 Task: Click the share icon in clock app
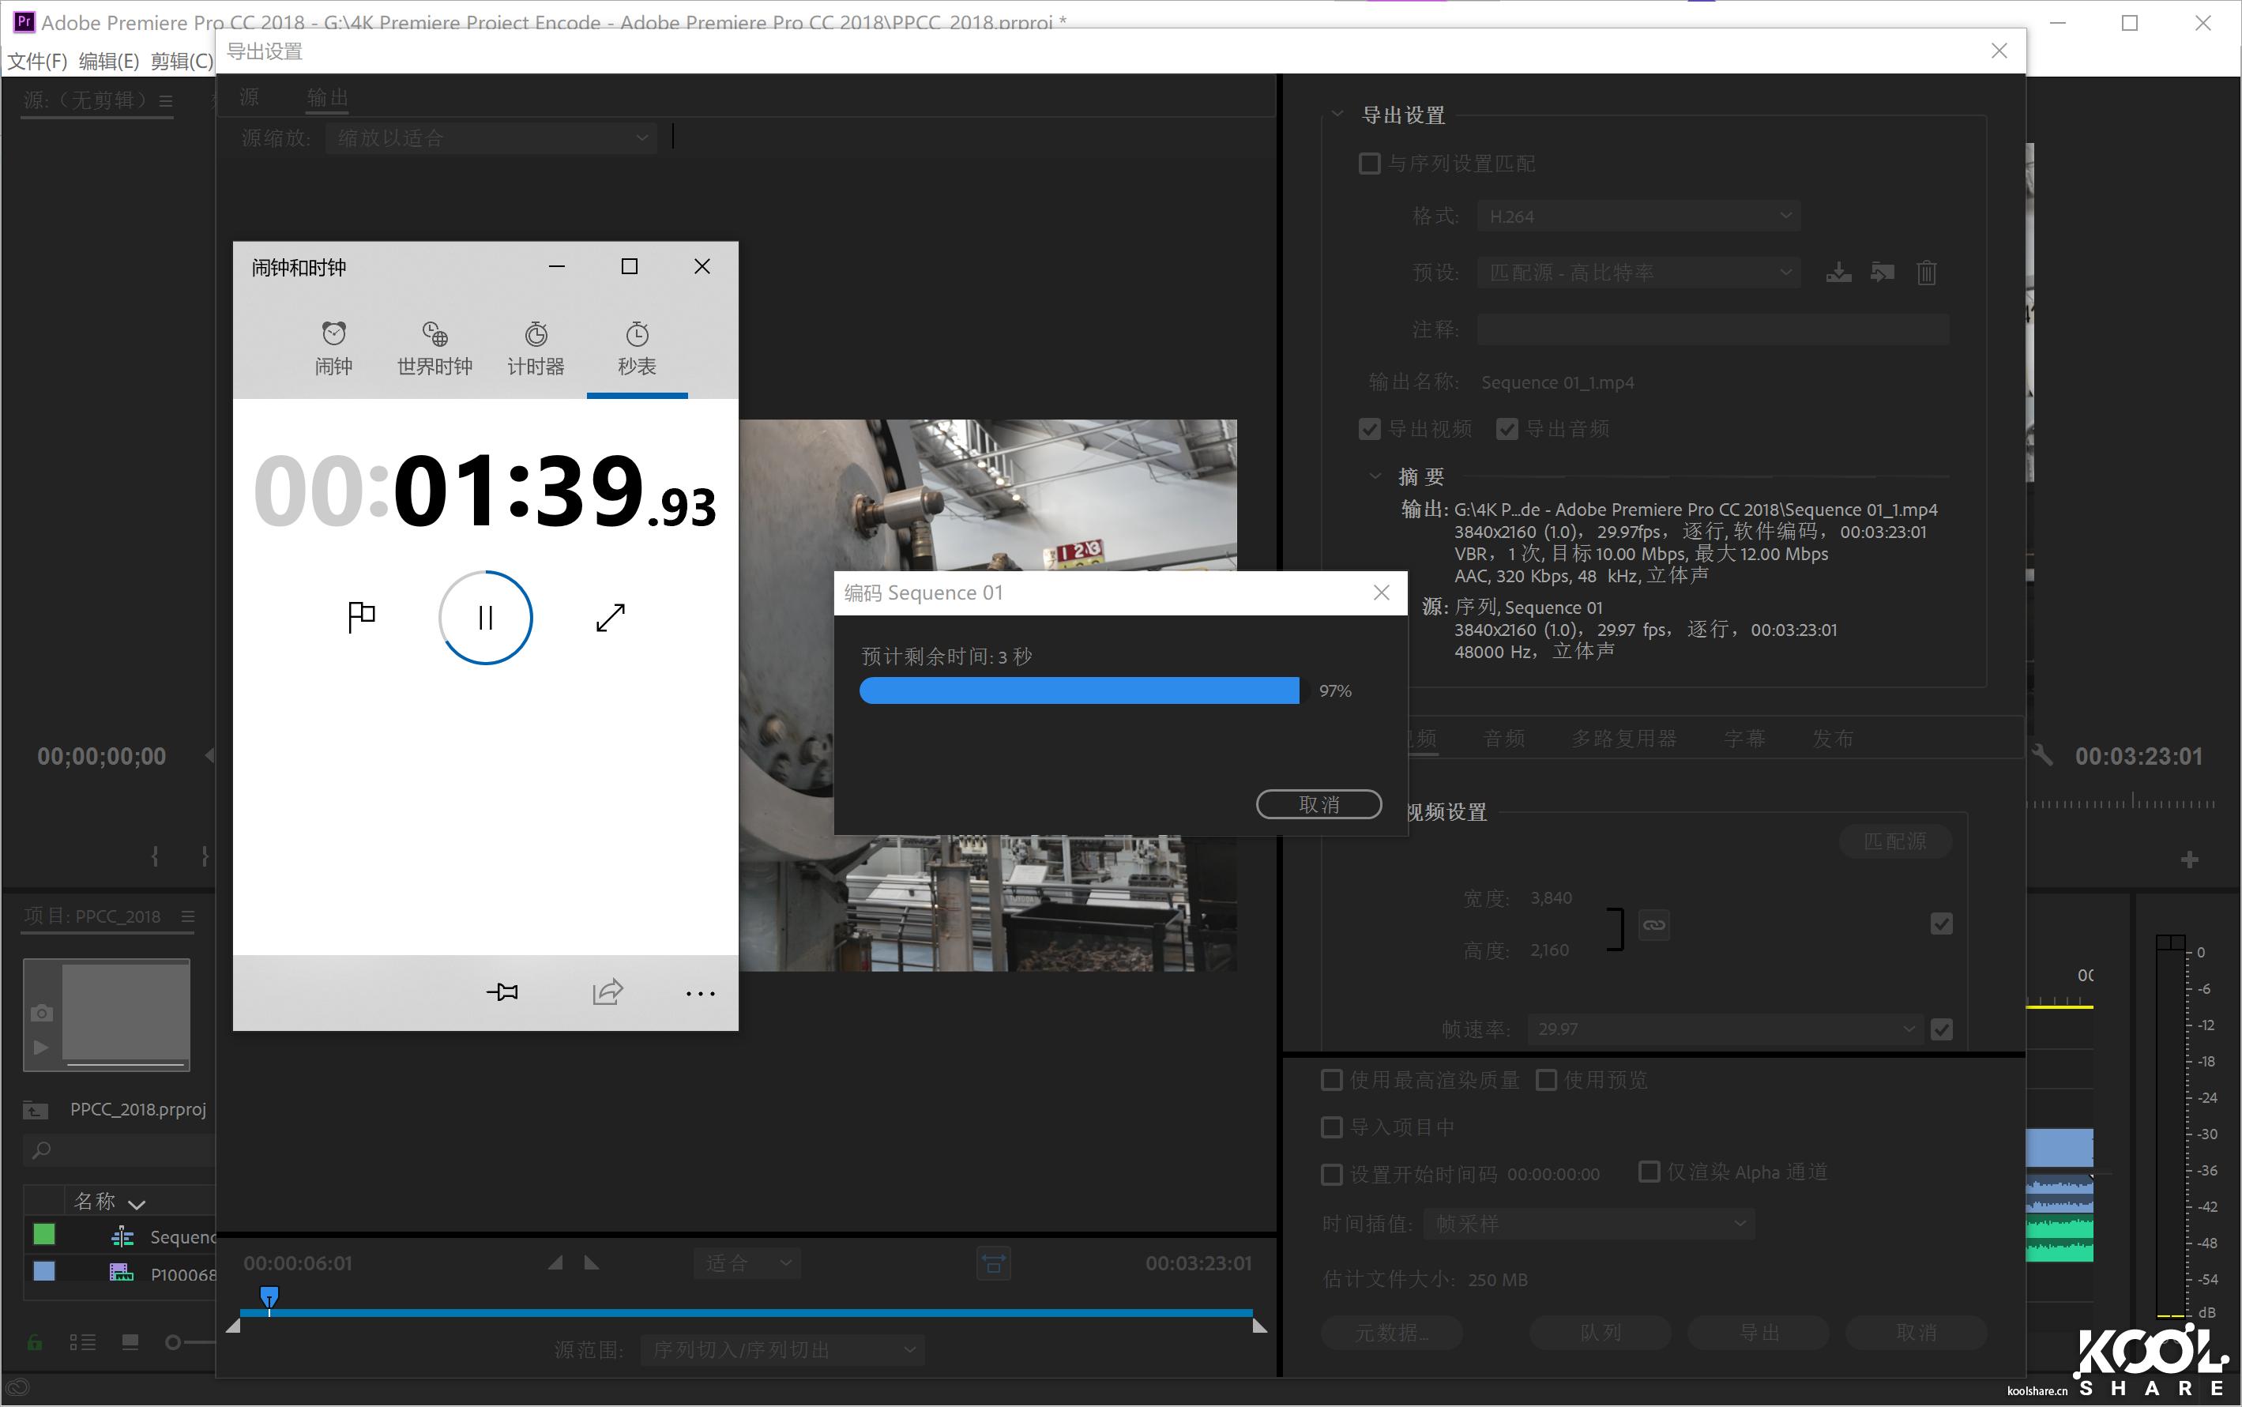[x=607, y=992]
